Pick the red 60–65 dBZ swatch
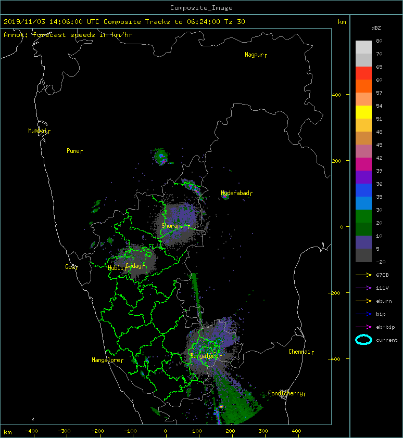Screen dimensions: 403x438 [363, 73]
